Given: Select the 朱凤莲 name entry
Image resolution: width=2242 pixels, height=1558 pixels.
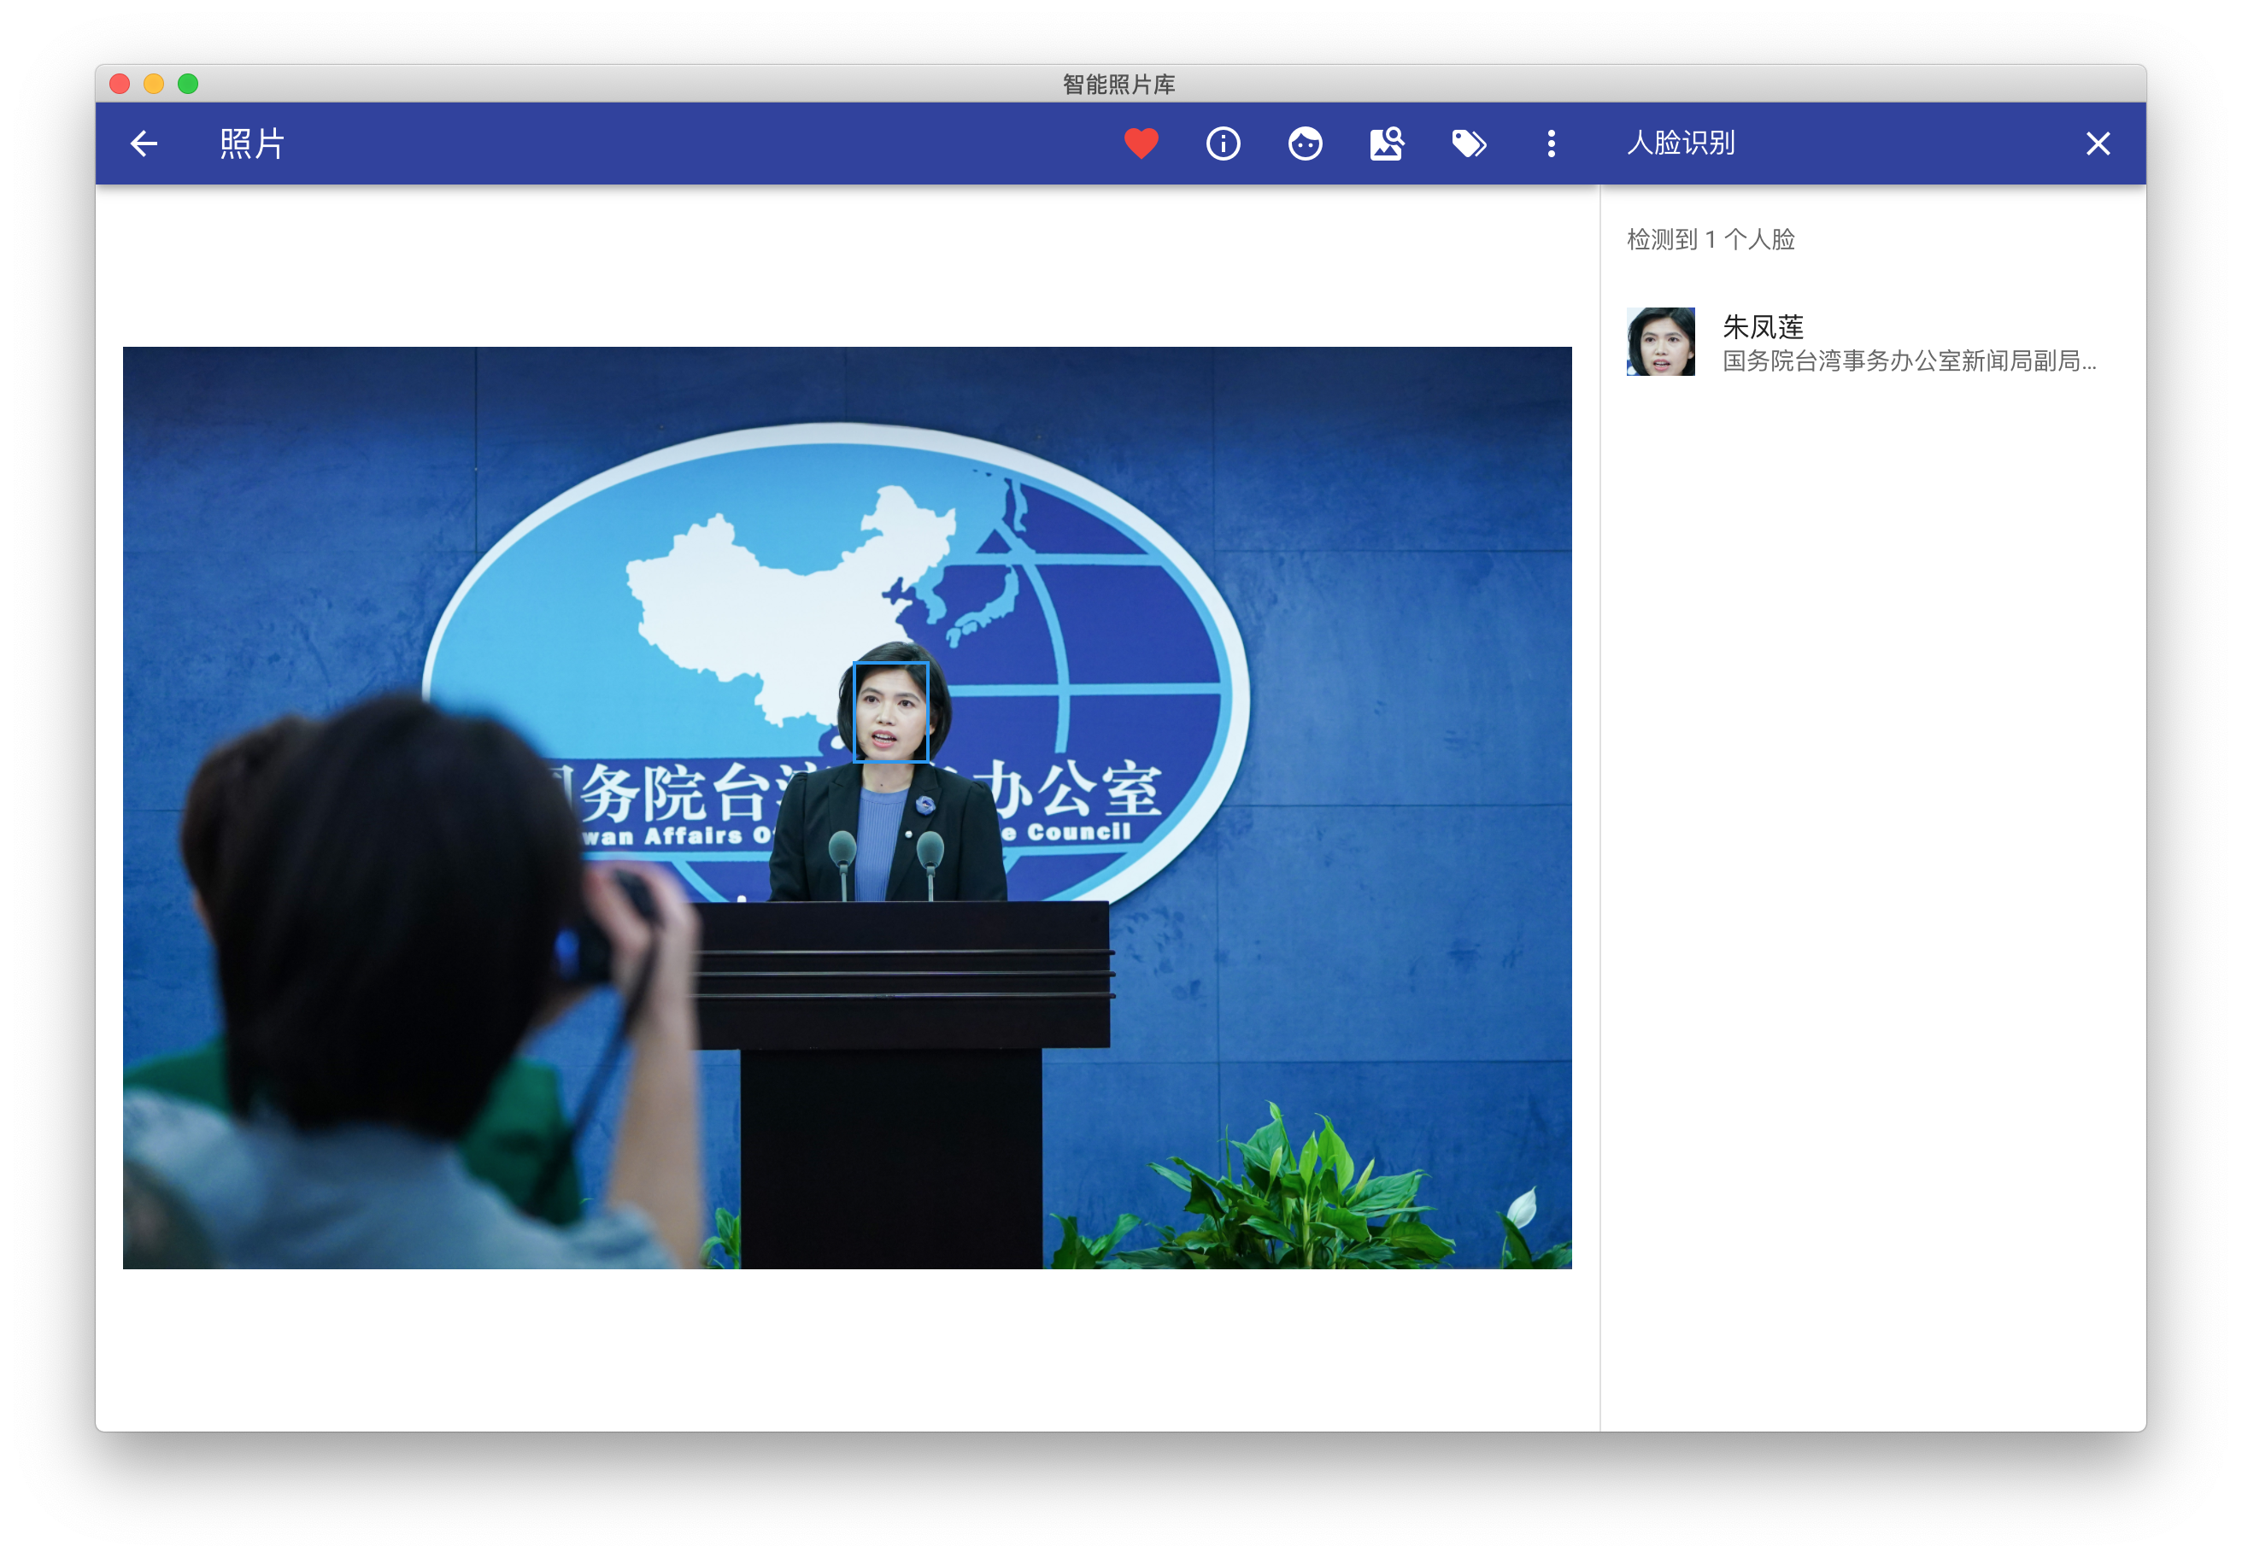Looking at the screenshot, I should (1763, 326).
